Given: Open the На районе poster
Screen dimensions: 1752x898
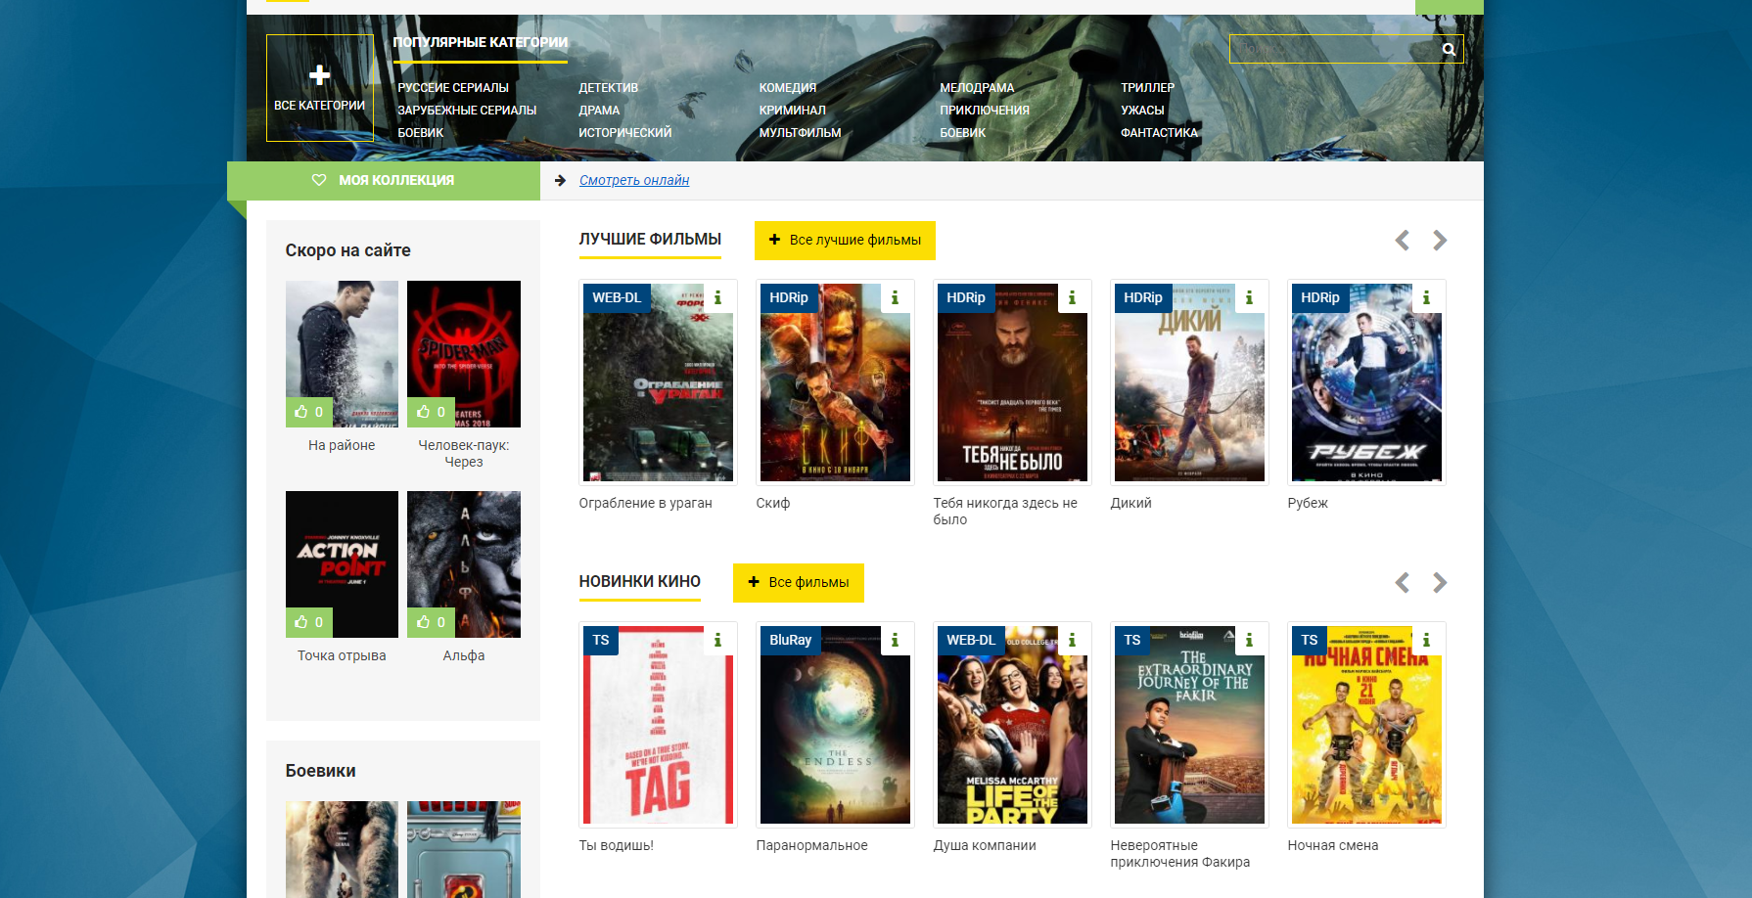Looking at the screenshot, I should coord(342,354).
